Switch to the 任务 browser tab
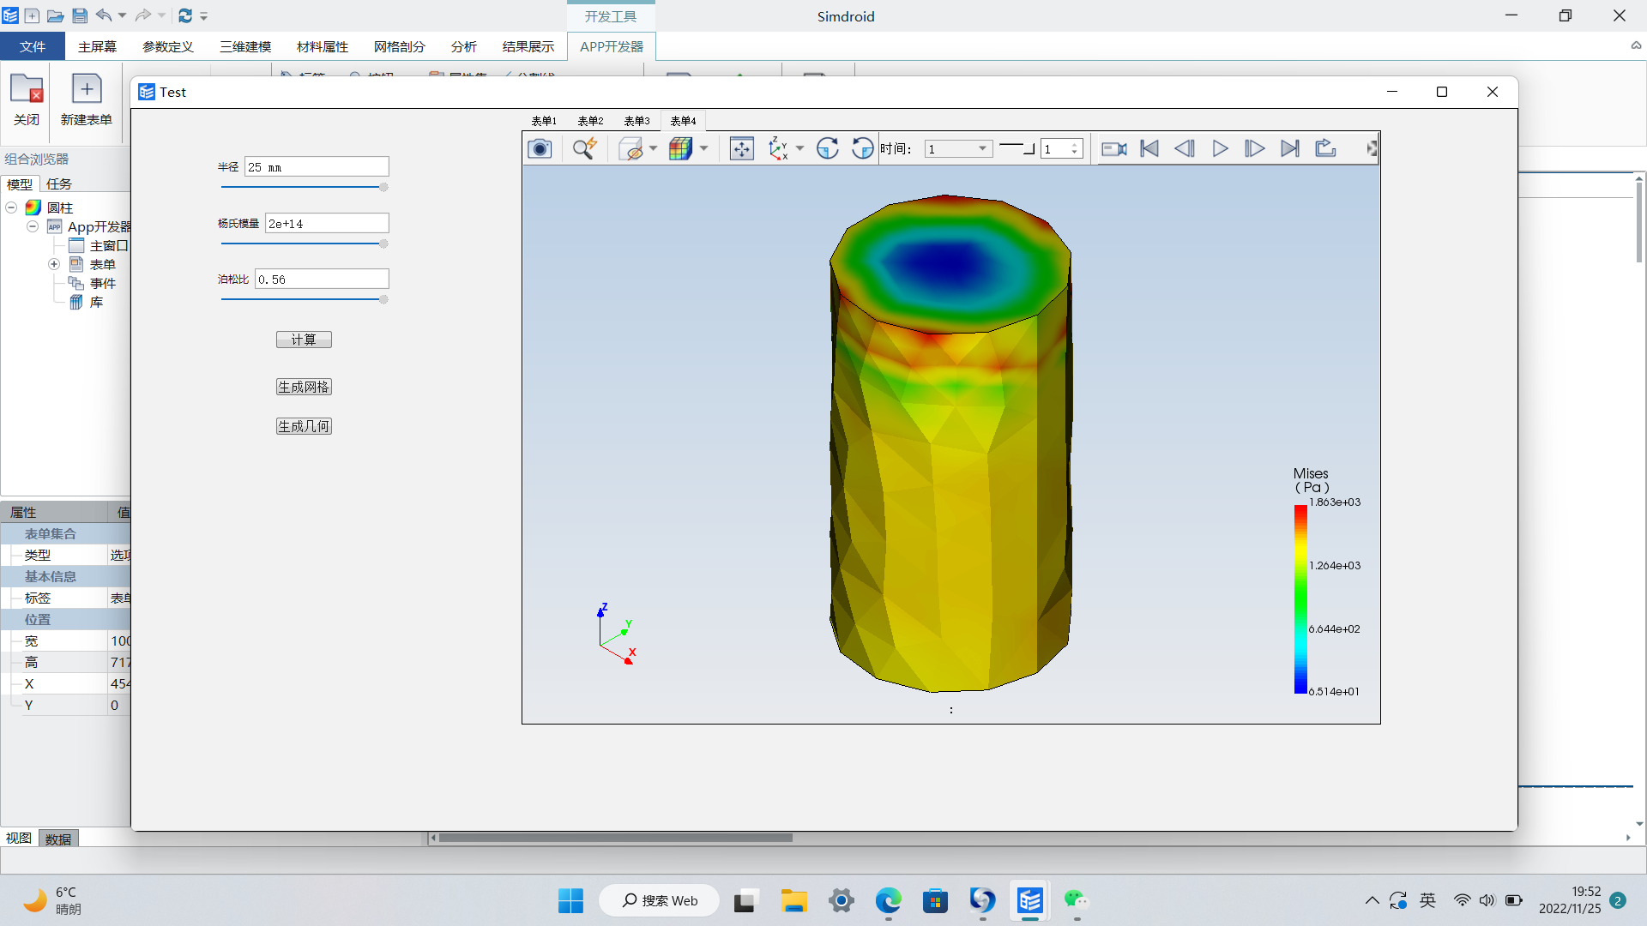The height and width of the screenshot is (926, 1647). 59,183
